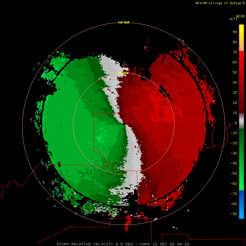Viewport: 246px width, 246px height.
Task: Click the Storm Relative Velocity caption at bottom
Action: tap(123, 244)
